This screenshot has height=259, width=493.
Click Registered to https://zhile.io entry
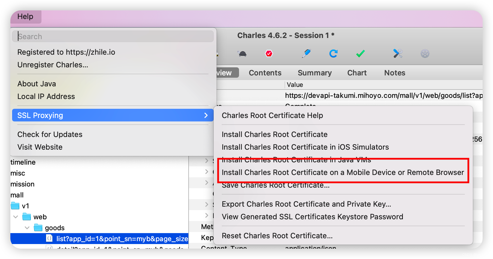point(66,52)
